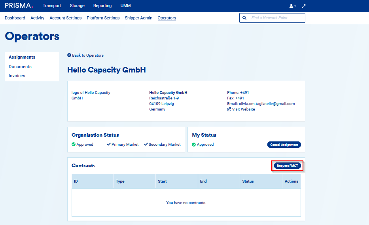Screen dimensions: 369x225
Task: Click the green Approved icon under My Status
Action: 194,145
